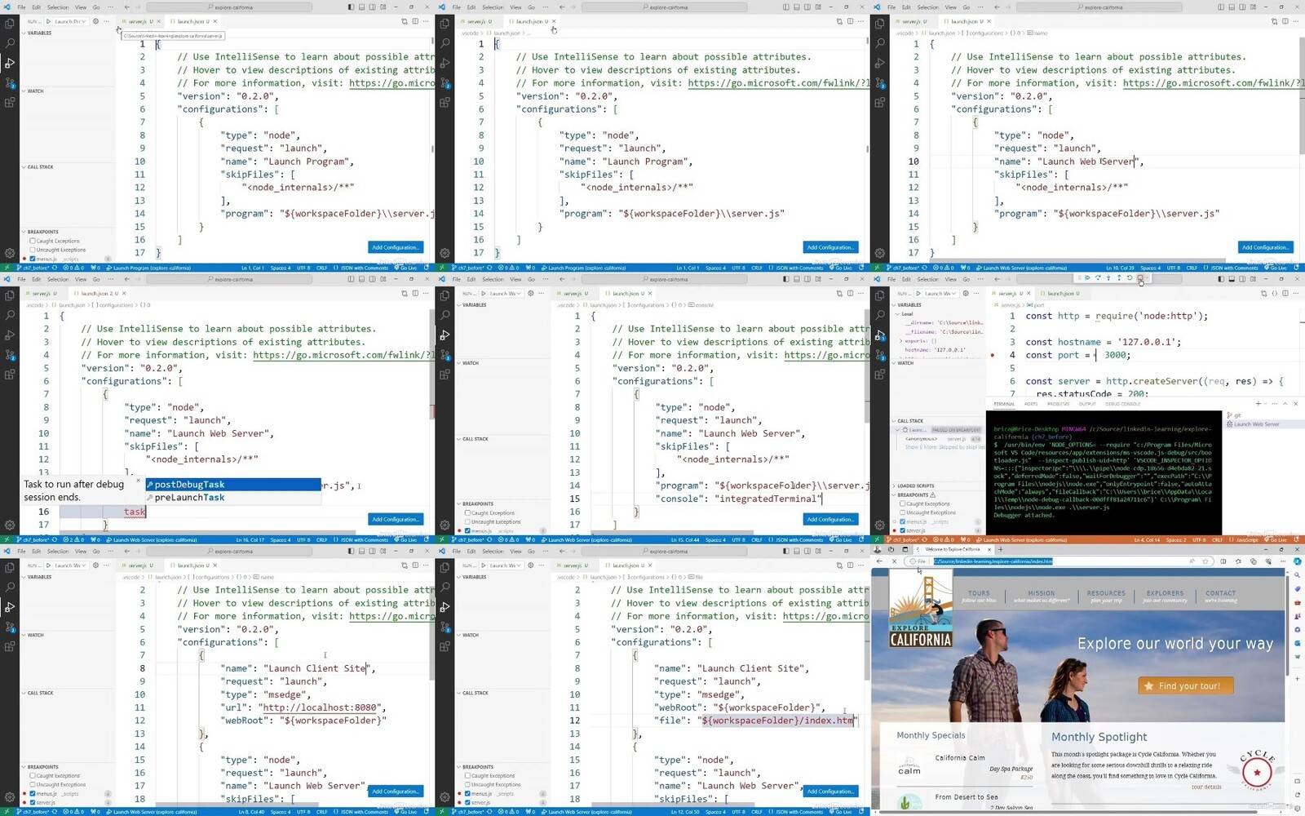Screen dimensions: 1305x816
Task: Stop page loading in the Edge browser
Action: (x=895, y=561)
